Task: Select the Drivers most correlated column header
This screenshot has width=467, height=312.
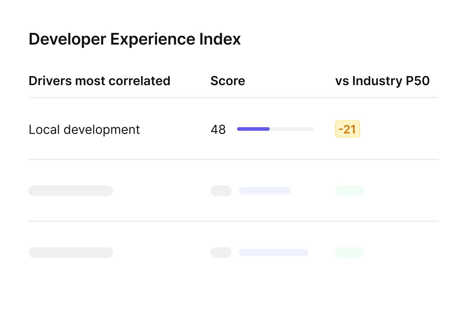Action: [100, 81]
